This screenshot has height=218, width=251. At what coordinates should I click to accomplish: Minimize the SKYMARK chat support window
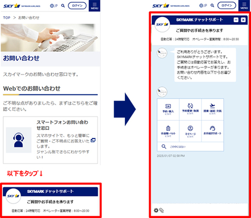[236, 20]
